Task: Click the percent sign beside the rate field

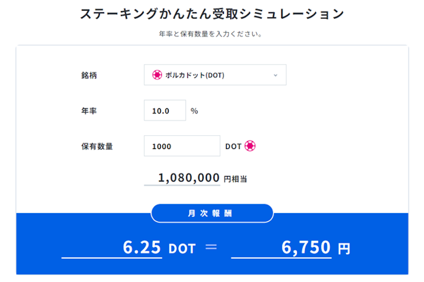Action: click(194, 111)
